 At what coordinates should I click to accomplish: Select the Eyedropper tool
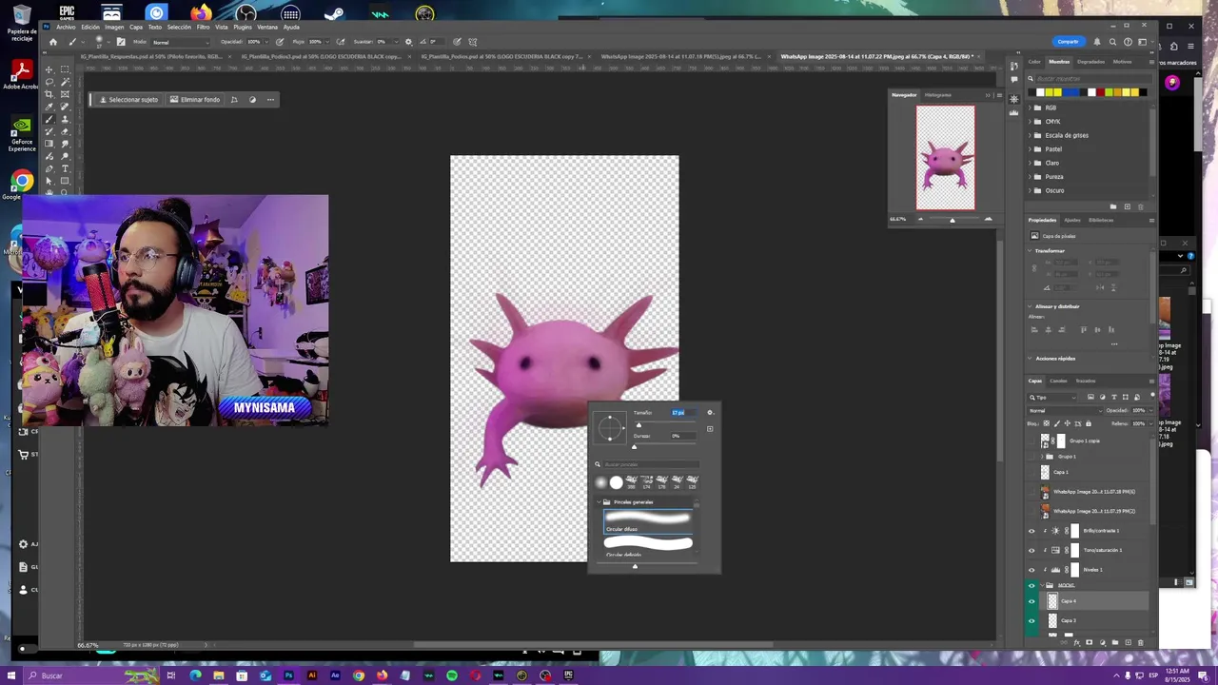(x=49, y=107)
